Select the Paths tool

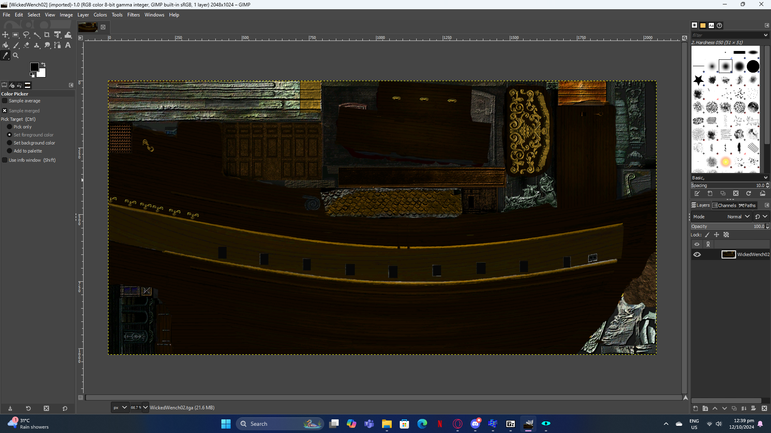pyautogui.click(x=57, y=45)
